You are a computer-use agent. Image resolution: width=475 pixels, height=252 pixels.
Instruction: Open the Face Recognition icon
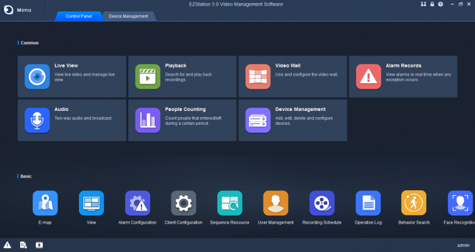pos(460,203)
